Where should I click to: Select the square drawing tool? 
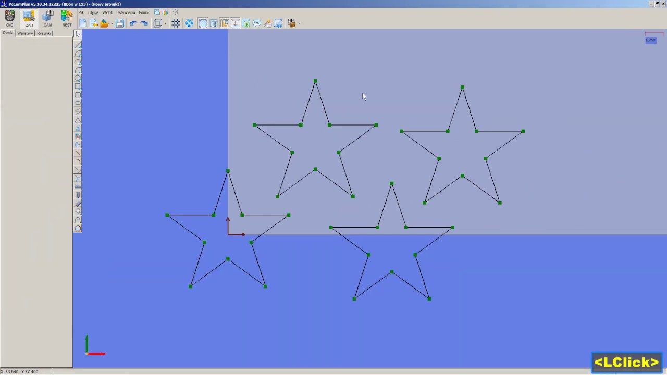(78, 86)
